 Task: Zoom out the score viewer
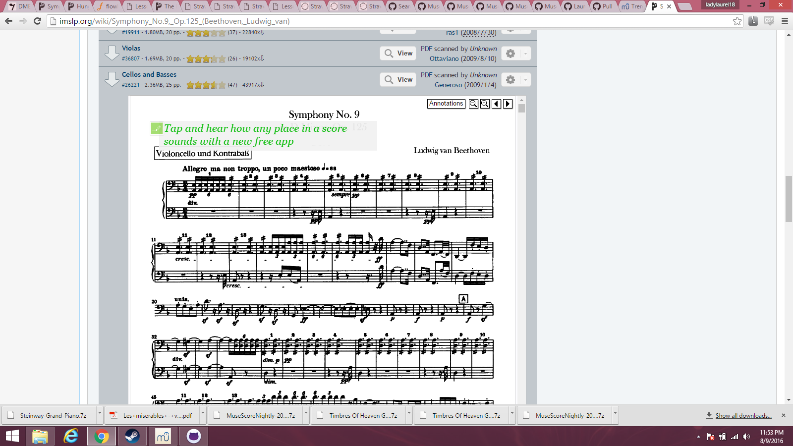click(x=473, y=104)
